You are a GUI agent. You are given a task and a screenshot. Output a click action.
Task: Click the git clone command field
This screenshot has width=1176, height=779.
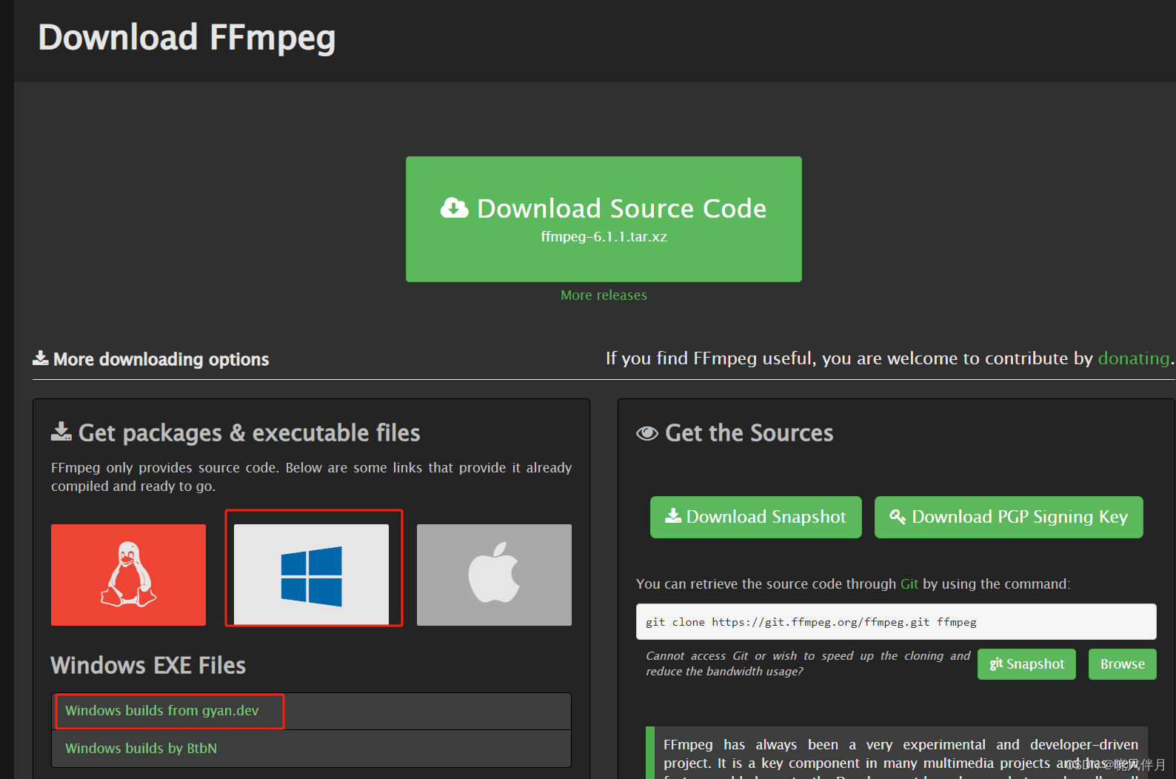point(896,622)
